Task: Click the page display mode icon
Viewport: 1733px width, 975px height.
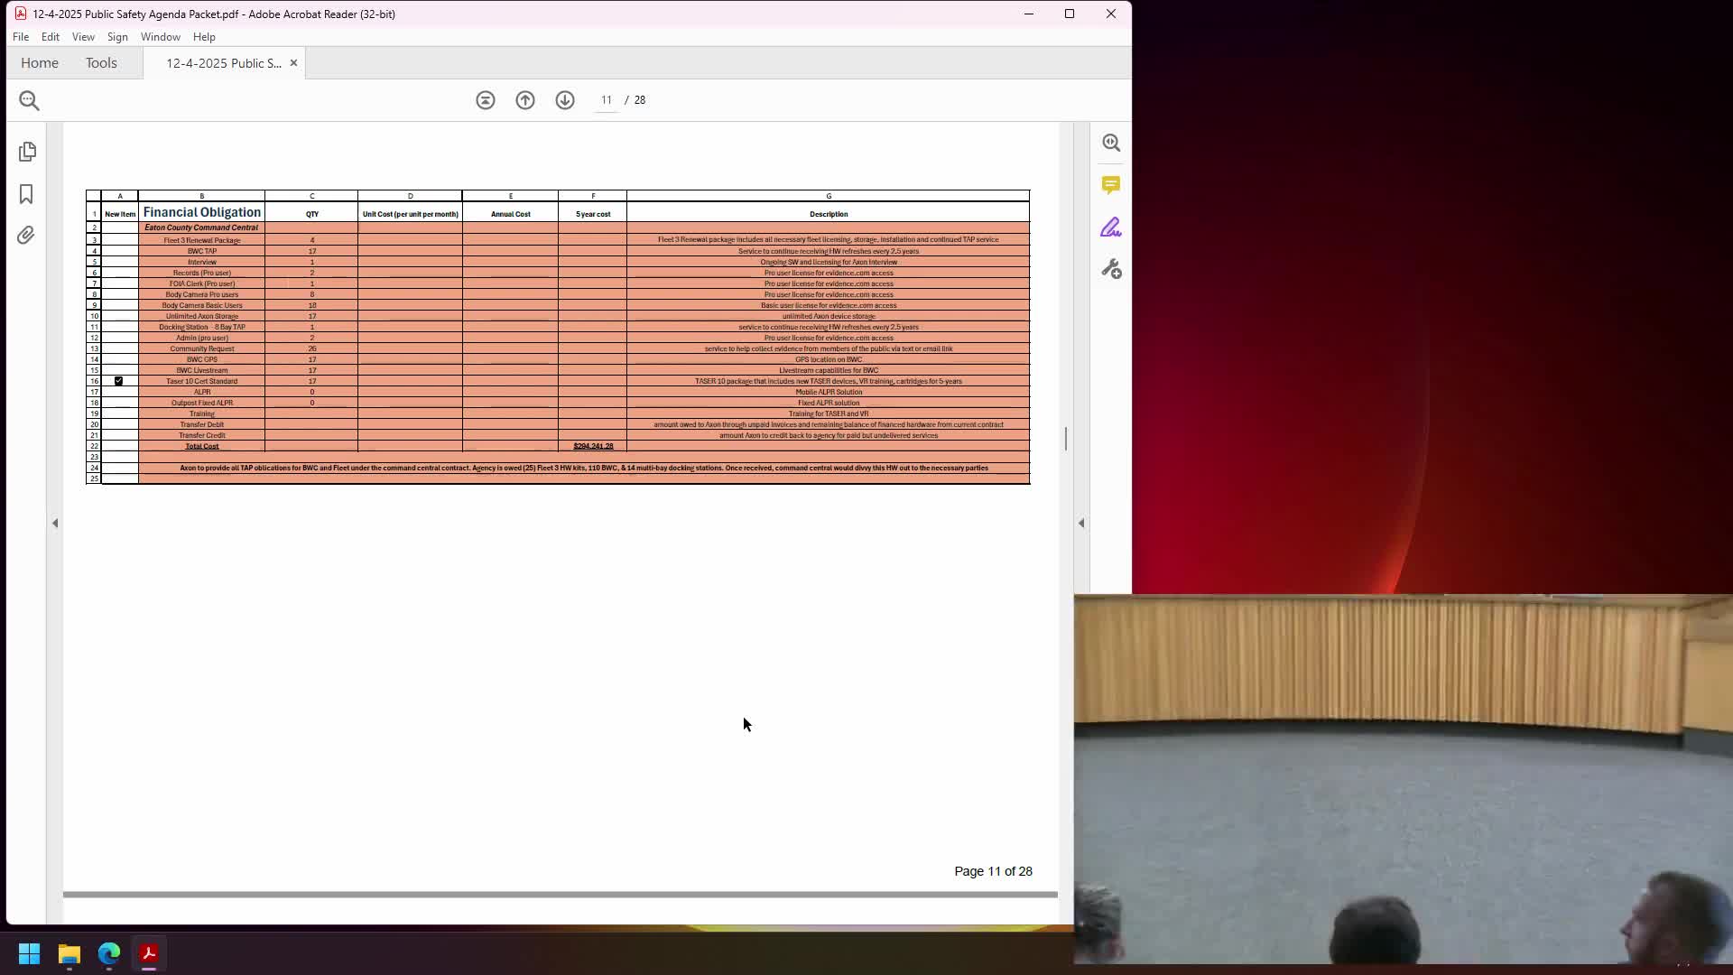Action: click(x=486, y=100)
